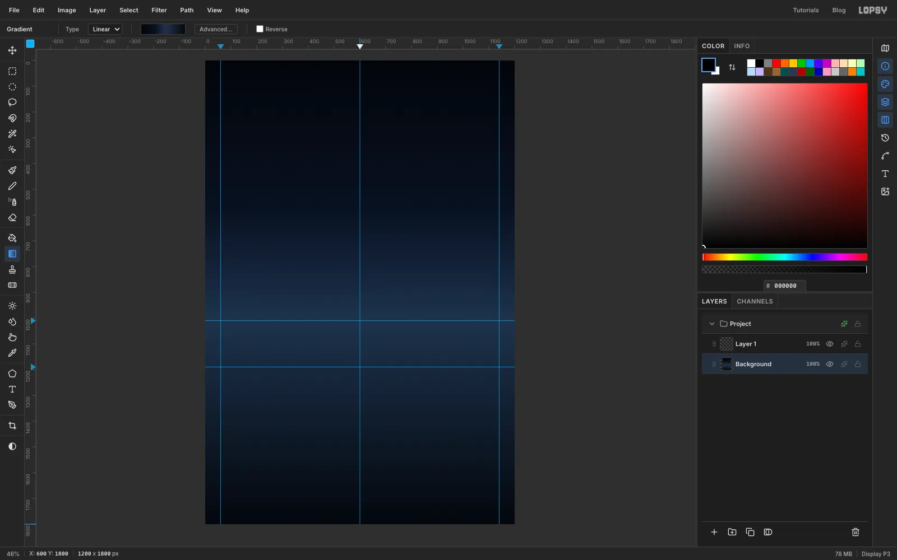Screen dimensions: 897x560
Task: Add a layer mask
Action: (x=768, y=532)
